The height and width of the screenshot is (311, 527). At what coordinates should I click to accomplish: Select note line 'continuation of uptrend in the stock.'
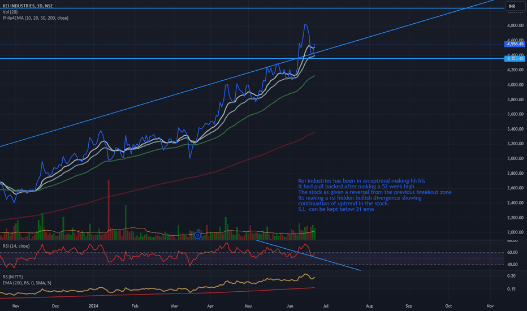tap(343, 204)
